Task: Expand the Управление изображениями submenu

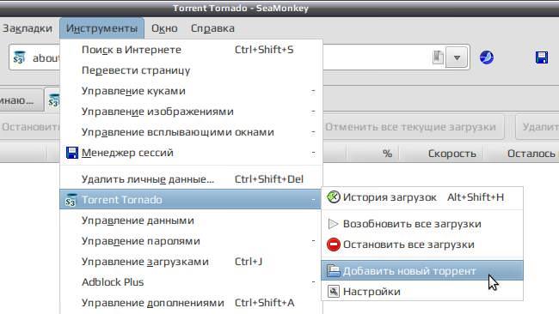Action: click(191, 112)
